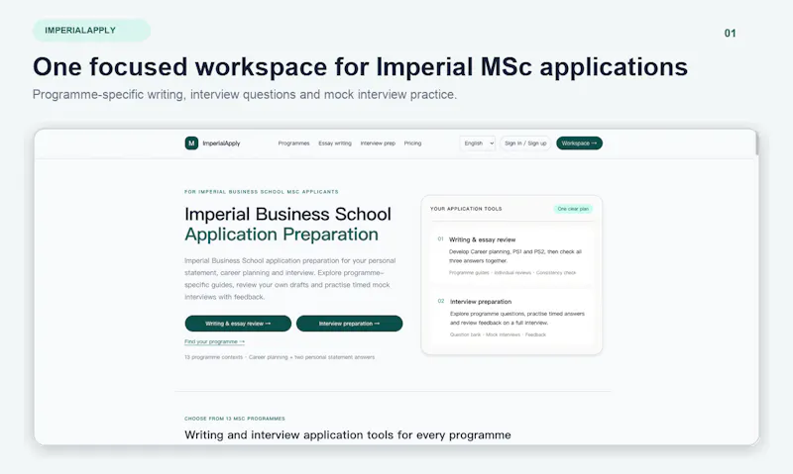Open the Workspace button
793x474 pixels.
pos(579,143)
